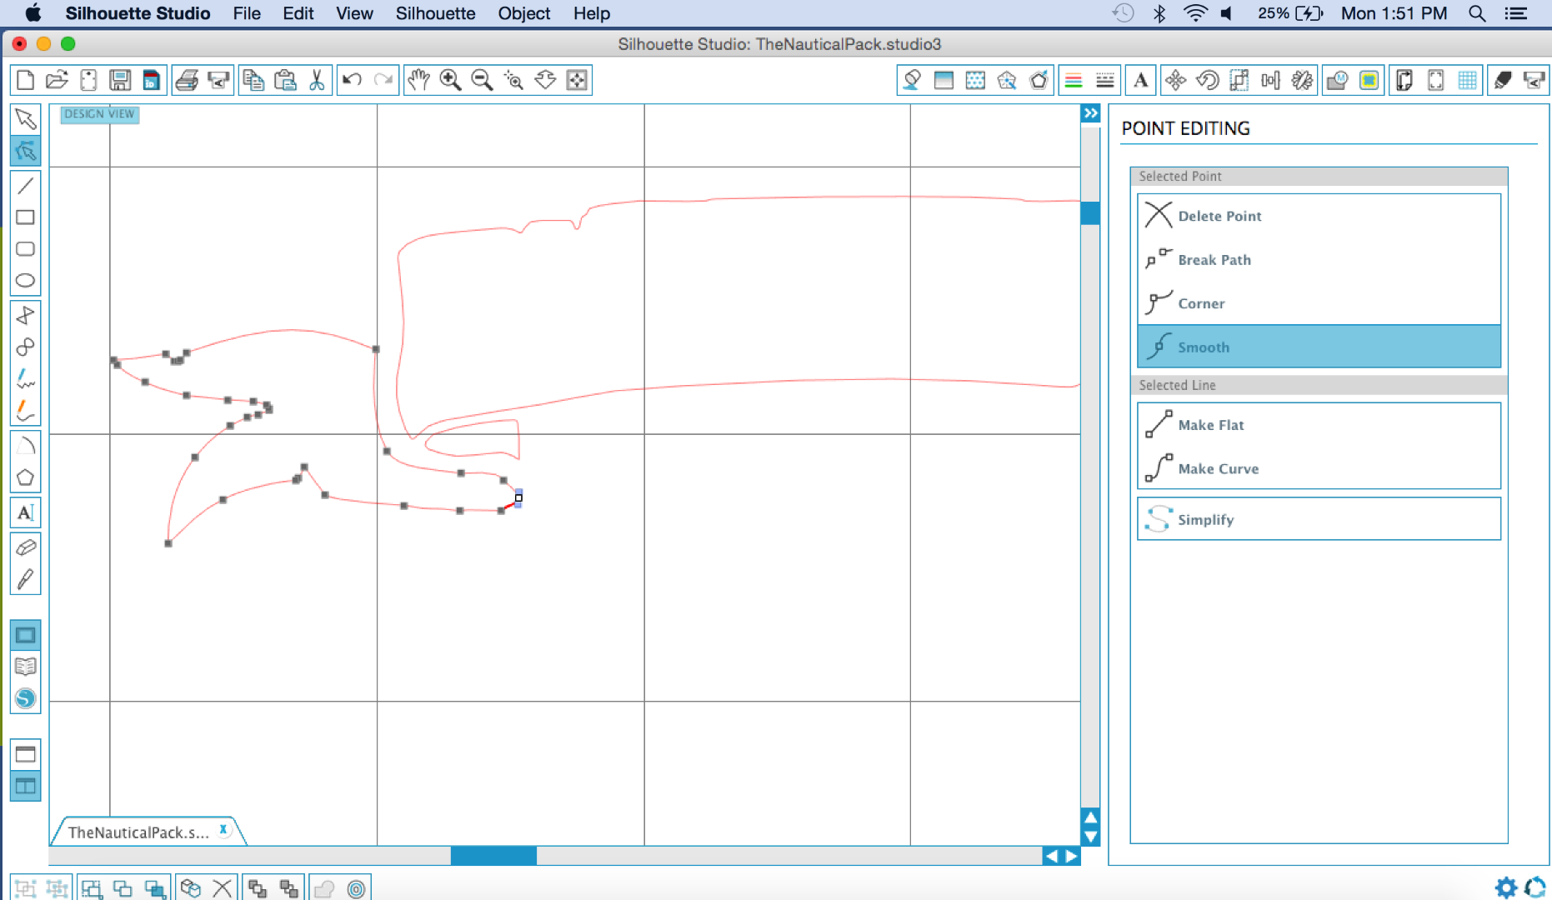Screen dimensions: 1552x900
Task: Click the Redo arrow
Action: 383,80
